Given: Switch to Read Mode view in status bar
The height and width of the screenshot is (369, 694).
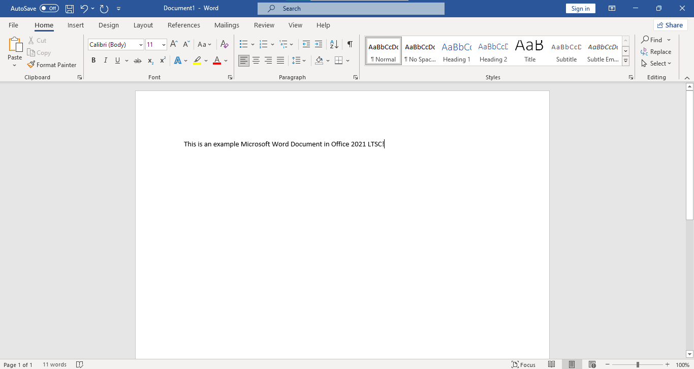Looking at the screenshot, I should 551,364.
